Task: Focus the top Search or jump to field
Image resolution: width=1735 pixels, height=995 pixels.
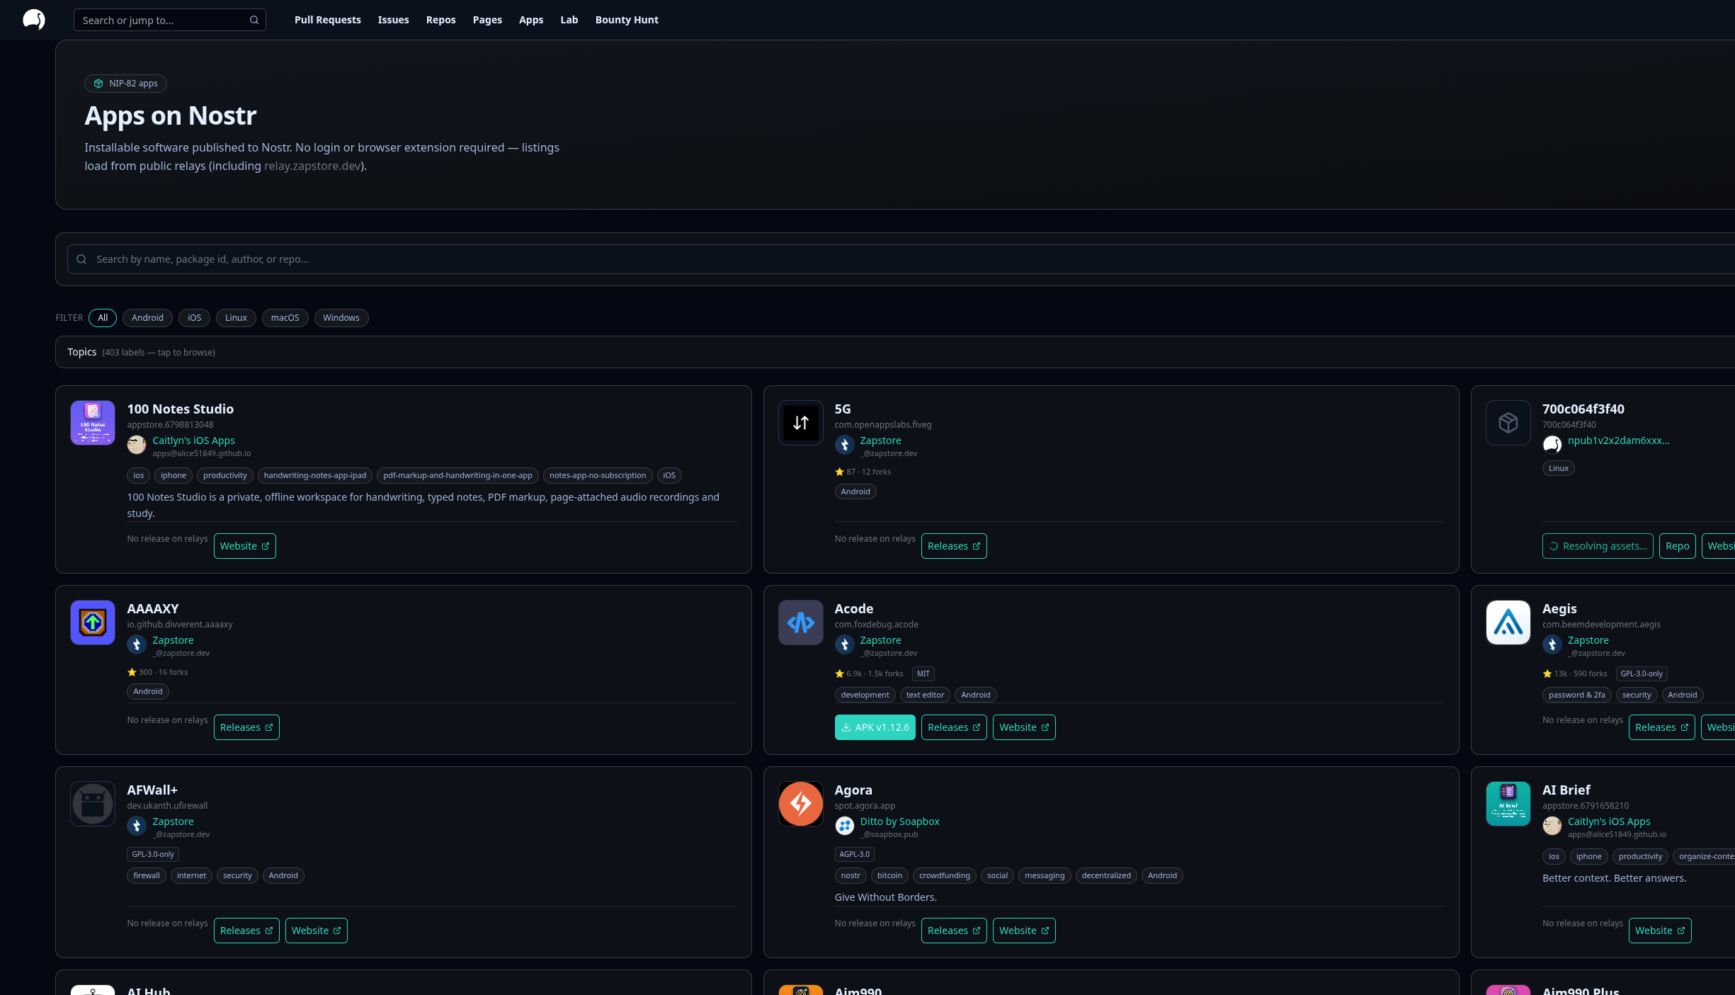Action: 170,20
